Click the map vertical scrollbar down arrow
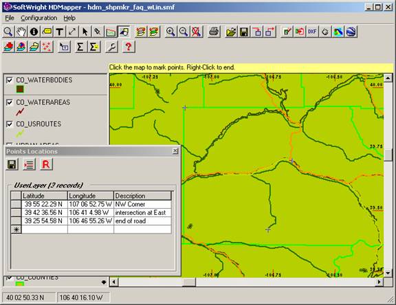 388,273
